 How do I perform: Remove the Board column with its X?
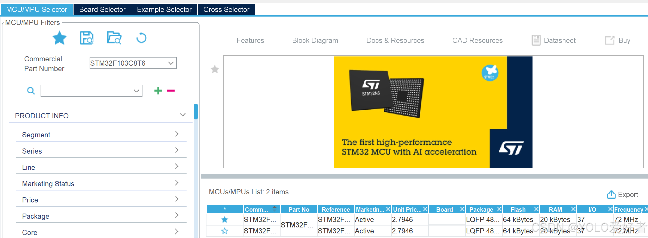462,209
